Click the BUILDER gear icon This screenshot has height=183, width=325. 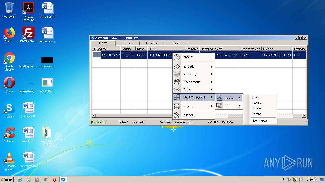[x=176, y=115]
